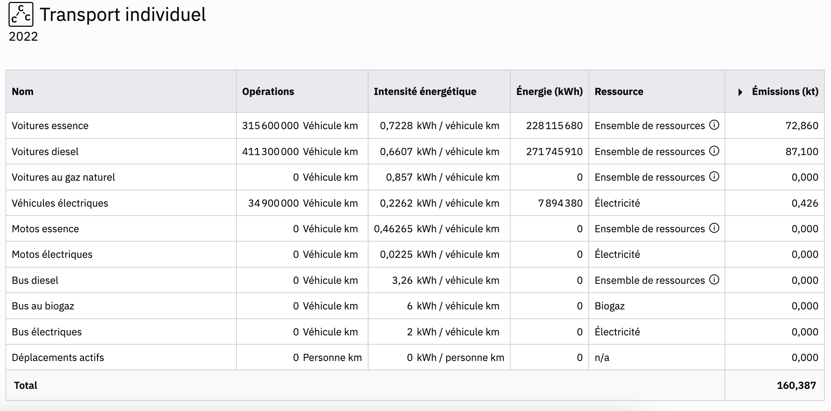Select the Véhicules électriques row name

click(x=60, y=203)
